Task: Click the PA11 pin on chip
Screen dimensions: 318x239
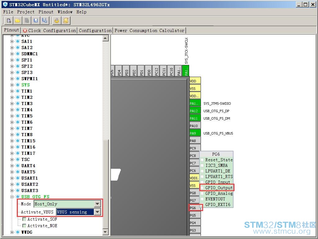Action: click(x=195, y=118)
